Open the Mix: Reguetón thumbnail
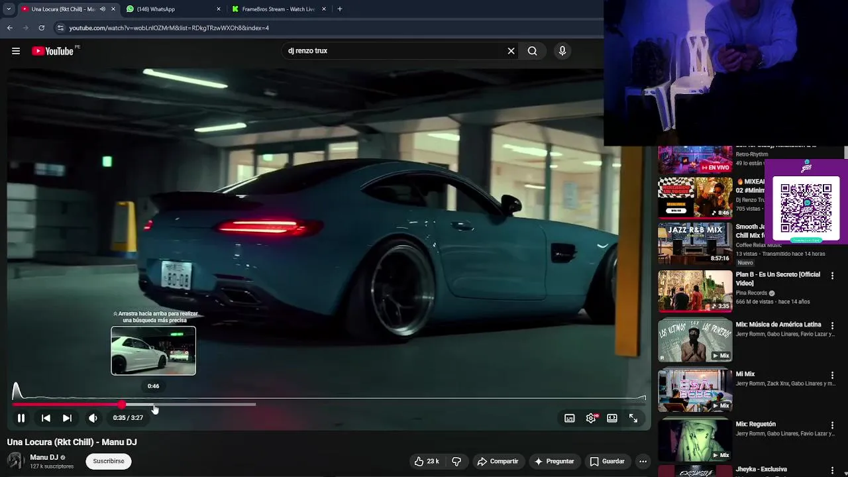This screenshot has width=848, height=477. point(695,440)
